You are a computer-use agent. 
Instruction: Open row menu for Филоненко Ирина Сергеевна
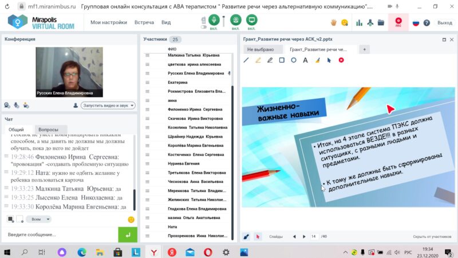(x=147, y=110)
